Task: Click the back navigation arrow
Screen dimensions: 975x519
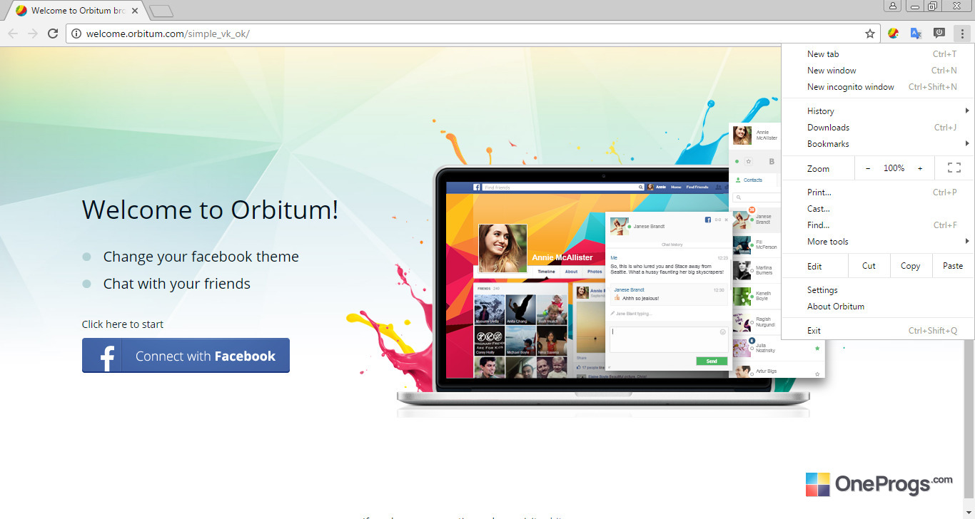Action: pyautogui.click(x=13, y=34)
